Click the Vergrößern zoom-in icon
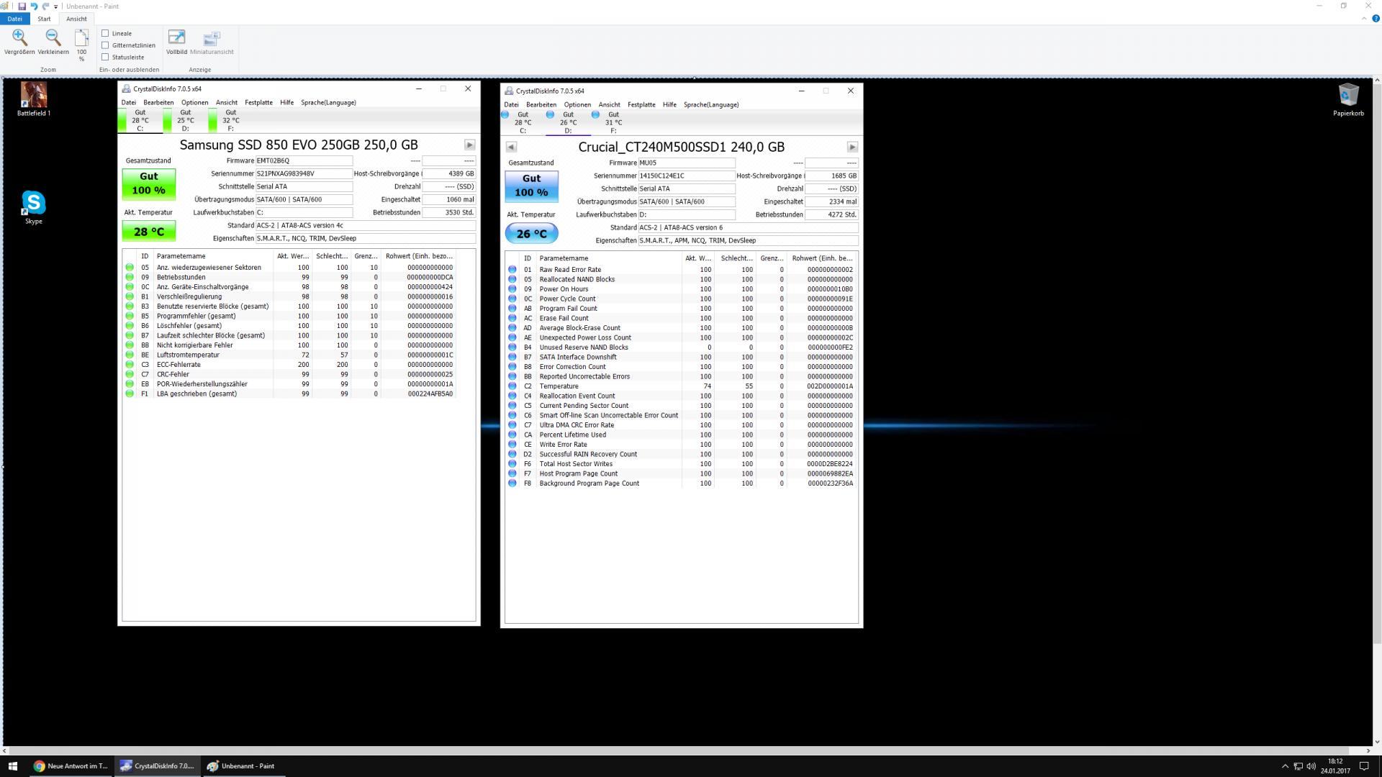 coord(19,37)
